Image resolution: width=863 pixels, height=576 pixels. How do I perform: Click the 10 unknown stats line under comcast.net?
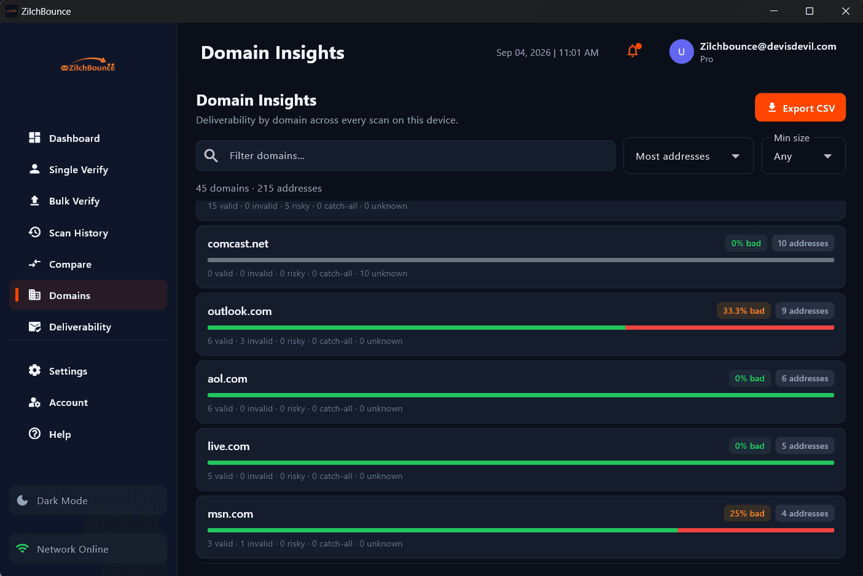[307, 273]
